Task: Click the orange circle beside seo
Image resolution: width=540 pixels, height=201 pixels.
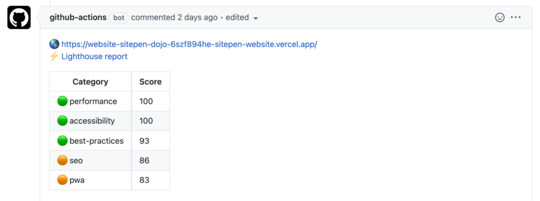Action: coord(62,160)
